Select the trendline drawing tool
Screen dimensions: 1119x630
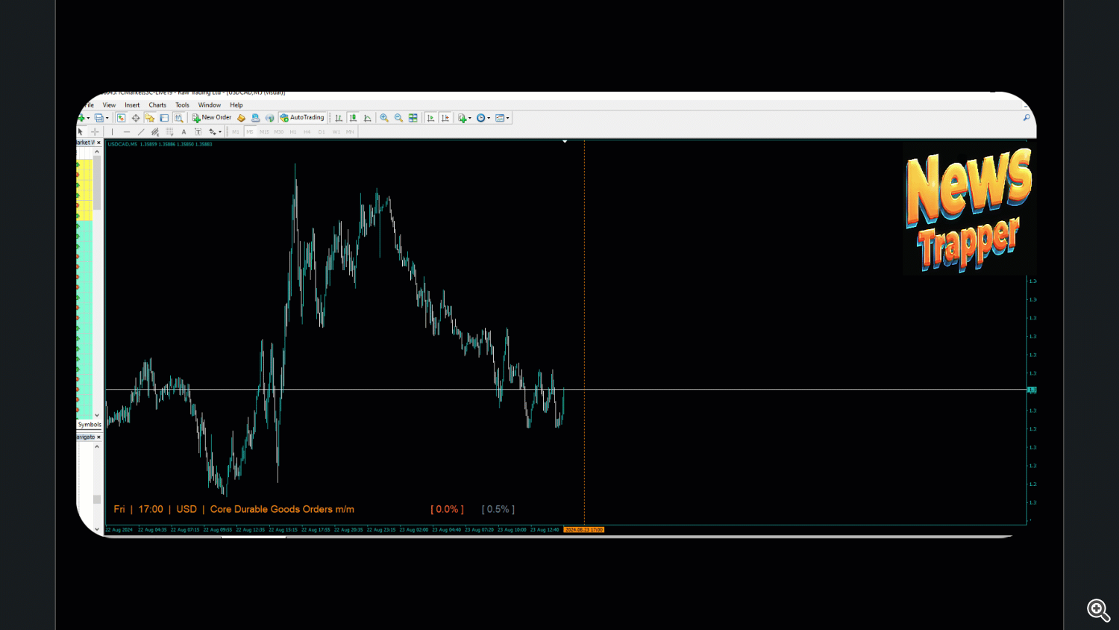click(141, 132)
